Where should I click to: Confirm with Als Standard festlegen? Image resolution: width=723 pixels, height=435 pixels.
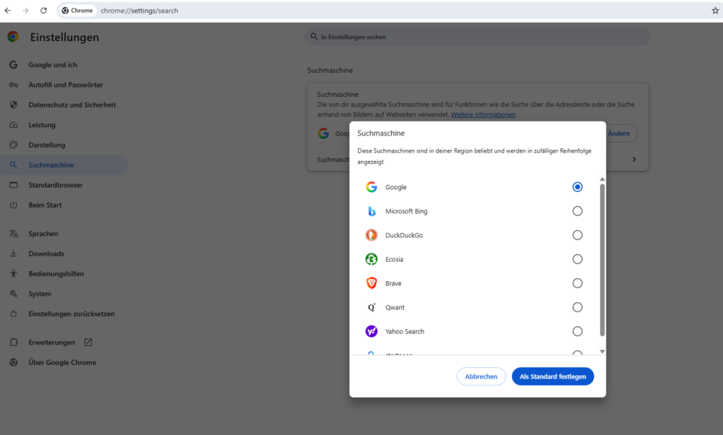[553, 376]
